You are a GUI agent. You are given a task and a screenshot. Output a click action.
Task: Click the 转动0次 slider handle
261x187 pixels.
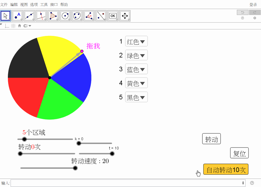(20, 154)
